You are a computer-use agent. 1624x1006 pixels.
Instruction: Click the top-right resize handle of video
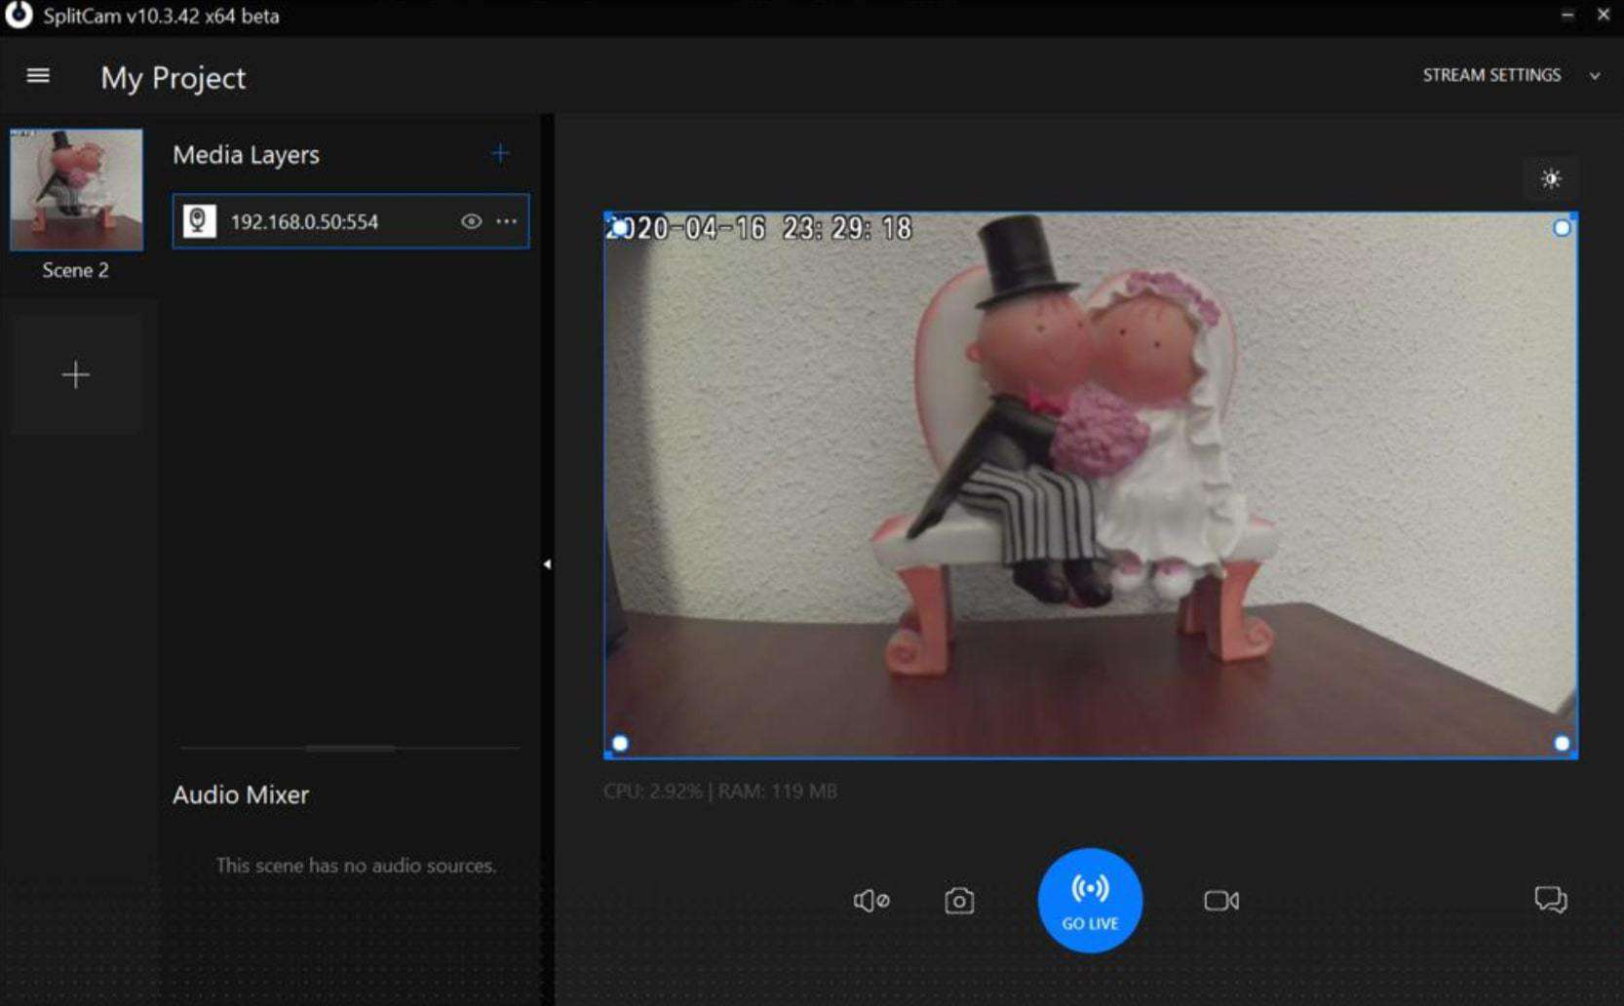point(1562,228)
